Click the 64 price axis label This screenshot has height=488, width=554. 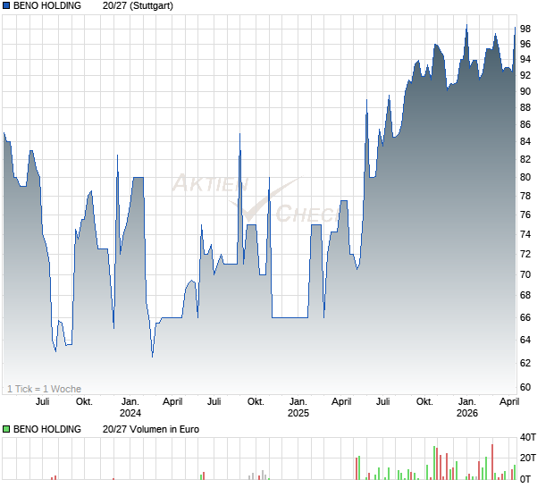point(525,340)
